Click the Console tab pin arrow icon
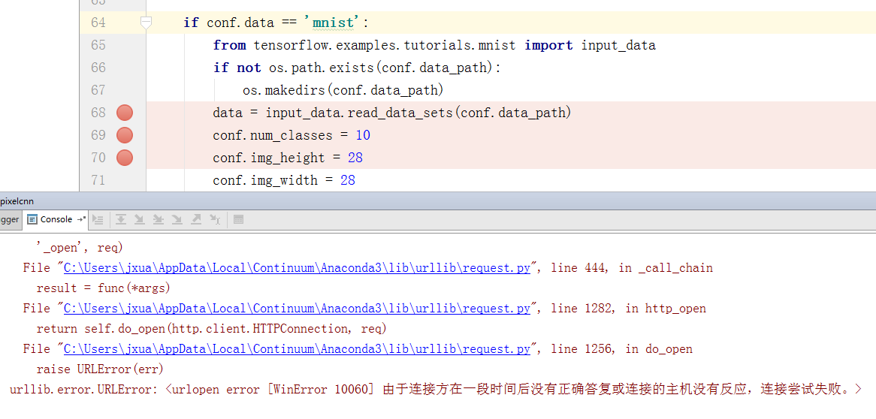The width and height of the screenshot is (876, 419). click(x=82, y=219)
